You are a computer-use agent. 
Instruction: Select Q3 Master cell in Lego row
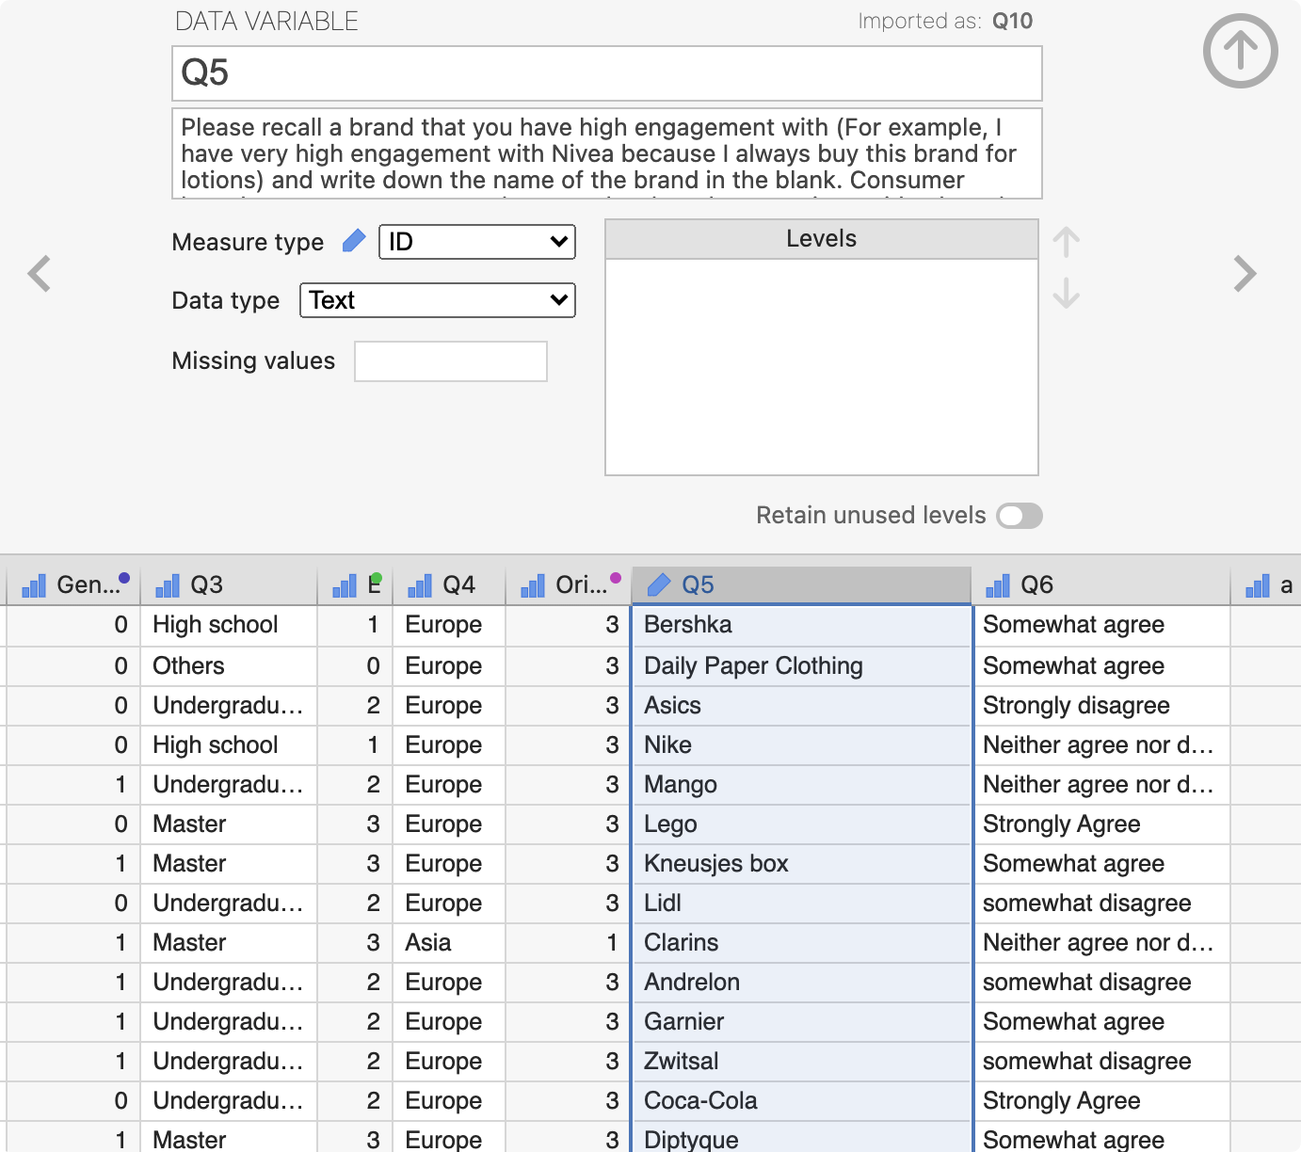point(229,824)
